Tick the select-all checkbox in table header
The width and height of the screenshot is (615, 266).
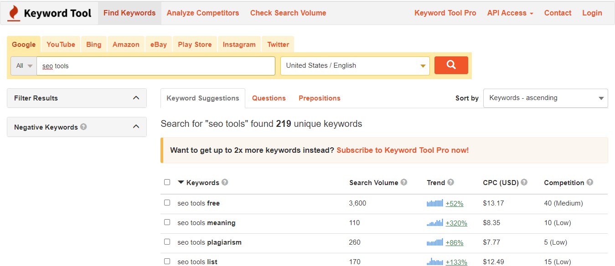click(x=167, y=181)
